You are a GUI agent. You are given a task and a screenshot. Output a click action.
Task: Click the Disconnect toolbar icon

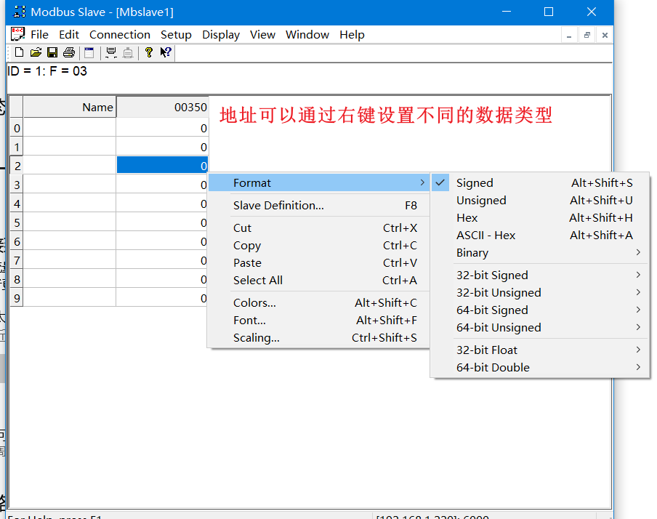(x=128, y=52)
